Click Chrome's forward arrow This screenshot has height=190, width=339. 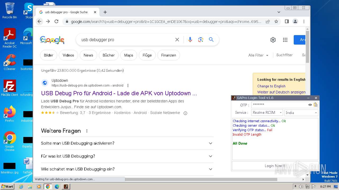click(x=48, y=22)
